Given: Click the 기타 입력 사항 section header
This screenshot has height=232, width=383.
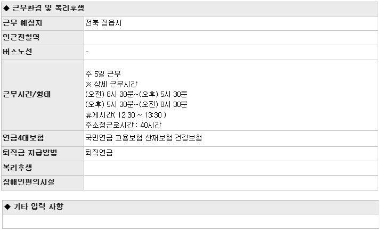Looking at the screenshot, I should [x=191, y=207].
